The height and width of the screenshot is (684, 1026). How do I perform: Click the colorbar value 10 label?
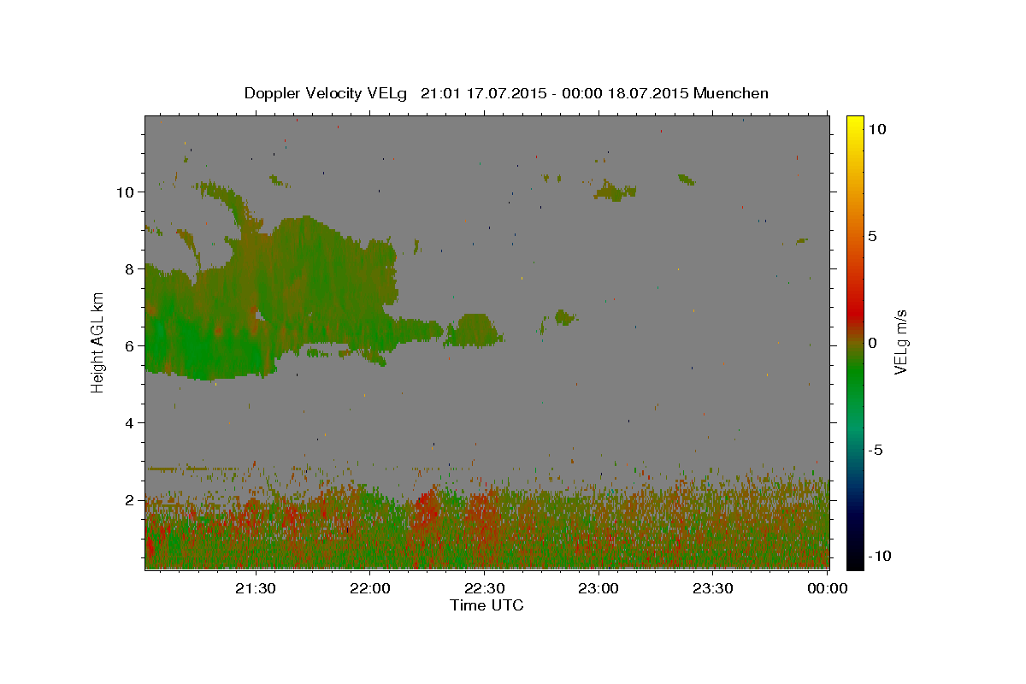click(x=877, y=128)
